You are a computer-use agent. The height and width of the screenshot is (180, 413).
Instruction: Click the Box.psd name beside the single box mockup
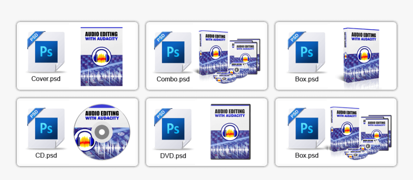tap(307, 79)
